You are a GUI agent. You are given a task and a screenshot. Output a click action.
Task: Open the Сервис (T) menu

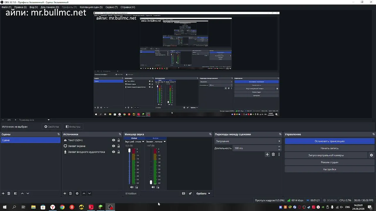(x=112, y=7)
